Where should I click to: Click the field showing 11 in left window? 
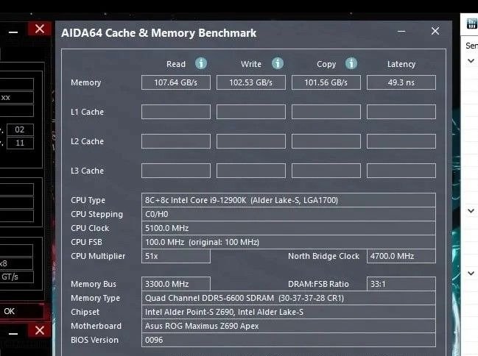click(x=20, y=143)
